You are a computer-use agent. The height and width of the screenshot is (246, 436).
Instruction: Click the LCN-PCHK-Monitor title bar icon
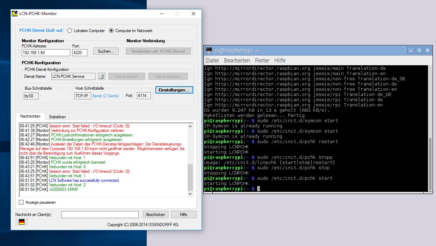point(15,14)
